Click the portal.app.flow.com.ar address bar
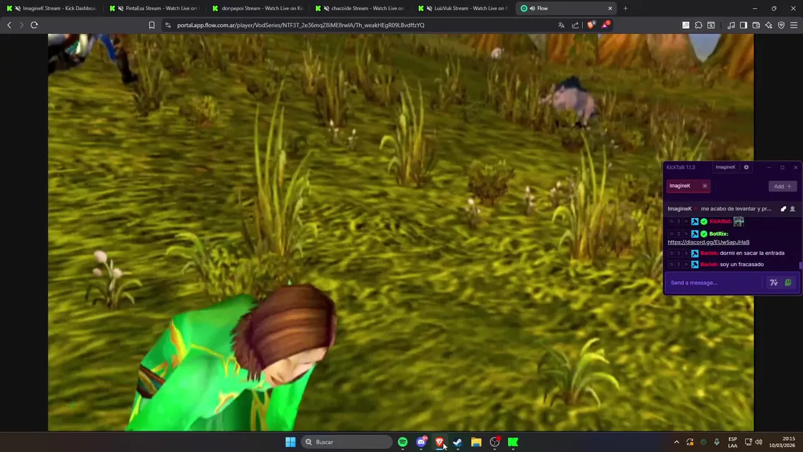This screenshot has width=803, height=452. pos(358,25)
